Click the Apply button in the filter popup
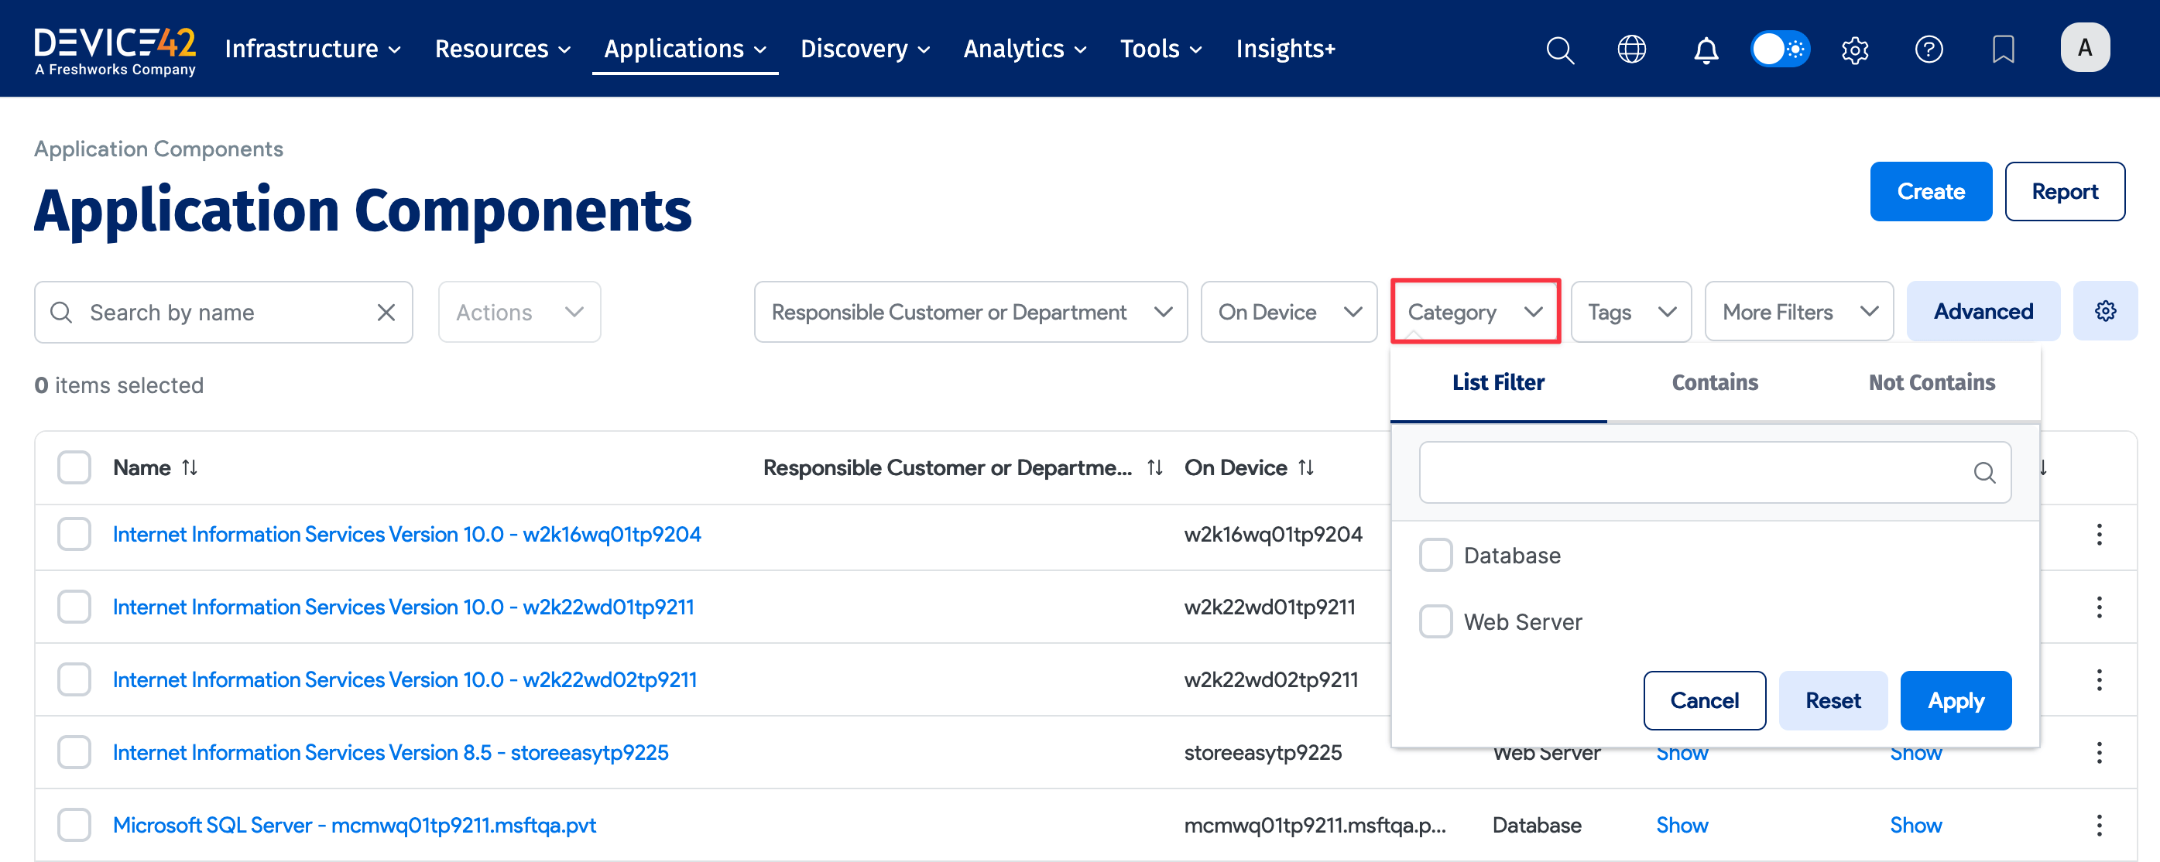 [1956, 700]
